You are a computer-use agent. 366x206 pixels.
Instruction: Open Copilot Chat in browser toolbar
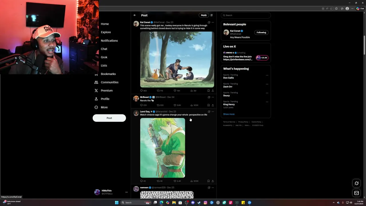(x=360, y=9)
